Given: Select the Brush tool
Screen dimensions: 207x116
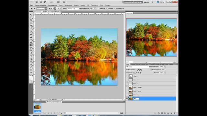Looking at the screenshot, I should pos(31,34).
